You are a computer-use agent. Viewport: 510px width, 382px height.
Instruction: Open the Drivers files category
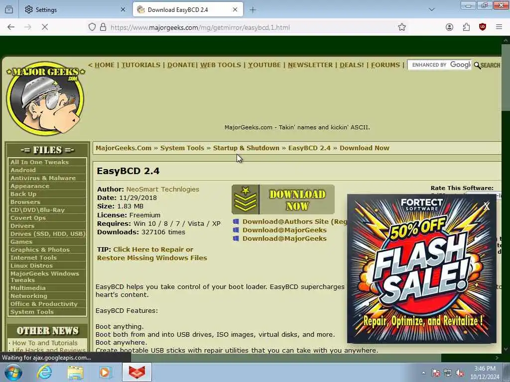tap(22, 226)
